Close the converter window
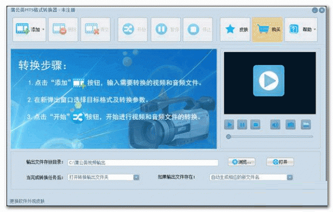This screenshot has width=333, height=212. coord(322,10)
